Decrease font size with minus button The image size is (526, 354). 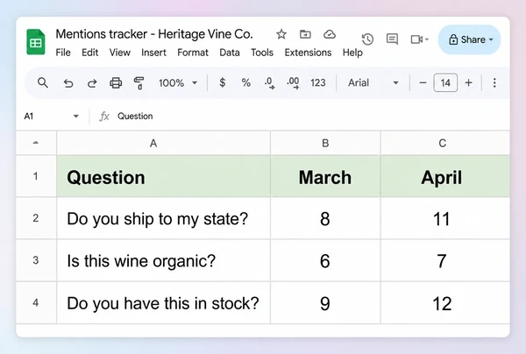click(x=423, y=82)
